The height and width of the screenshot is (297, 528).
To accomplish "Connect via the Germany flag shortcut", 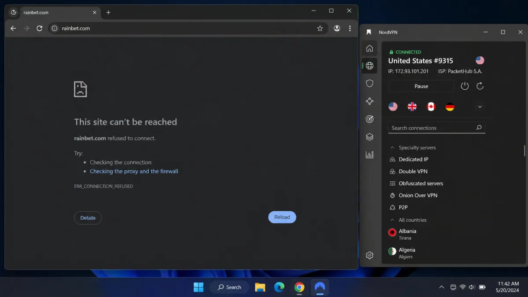I will (x=450, y=106).
